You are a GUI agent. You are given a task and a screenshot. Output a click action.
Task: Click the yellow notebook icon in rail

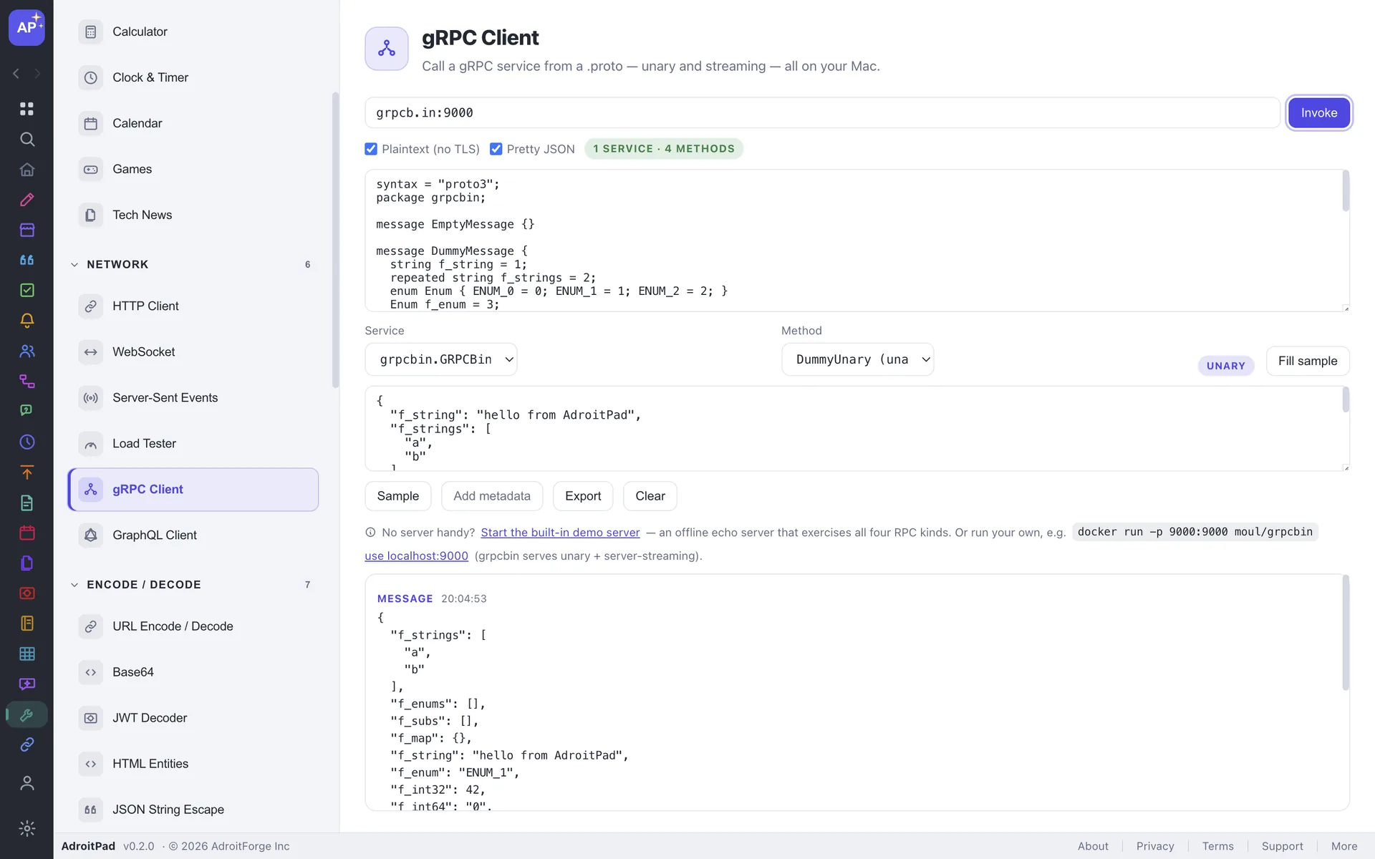pos(26,623)
